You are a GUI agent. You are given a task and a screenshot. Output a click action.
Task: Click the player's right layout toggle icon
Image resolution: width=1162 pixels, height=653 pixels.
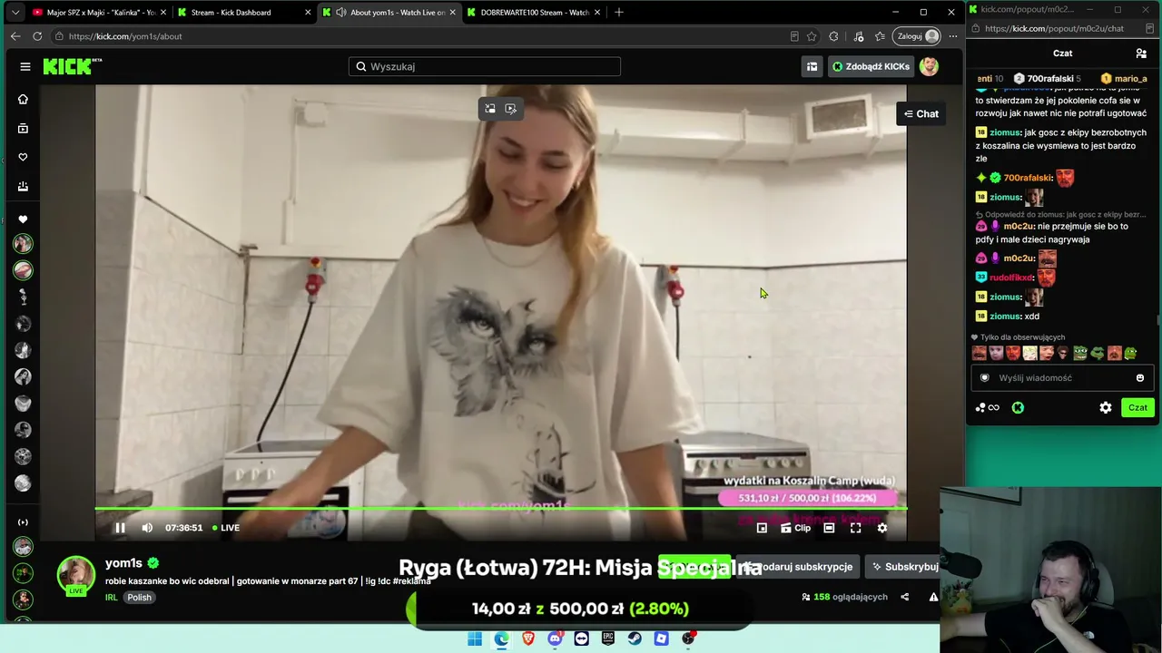pos(511,109)
